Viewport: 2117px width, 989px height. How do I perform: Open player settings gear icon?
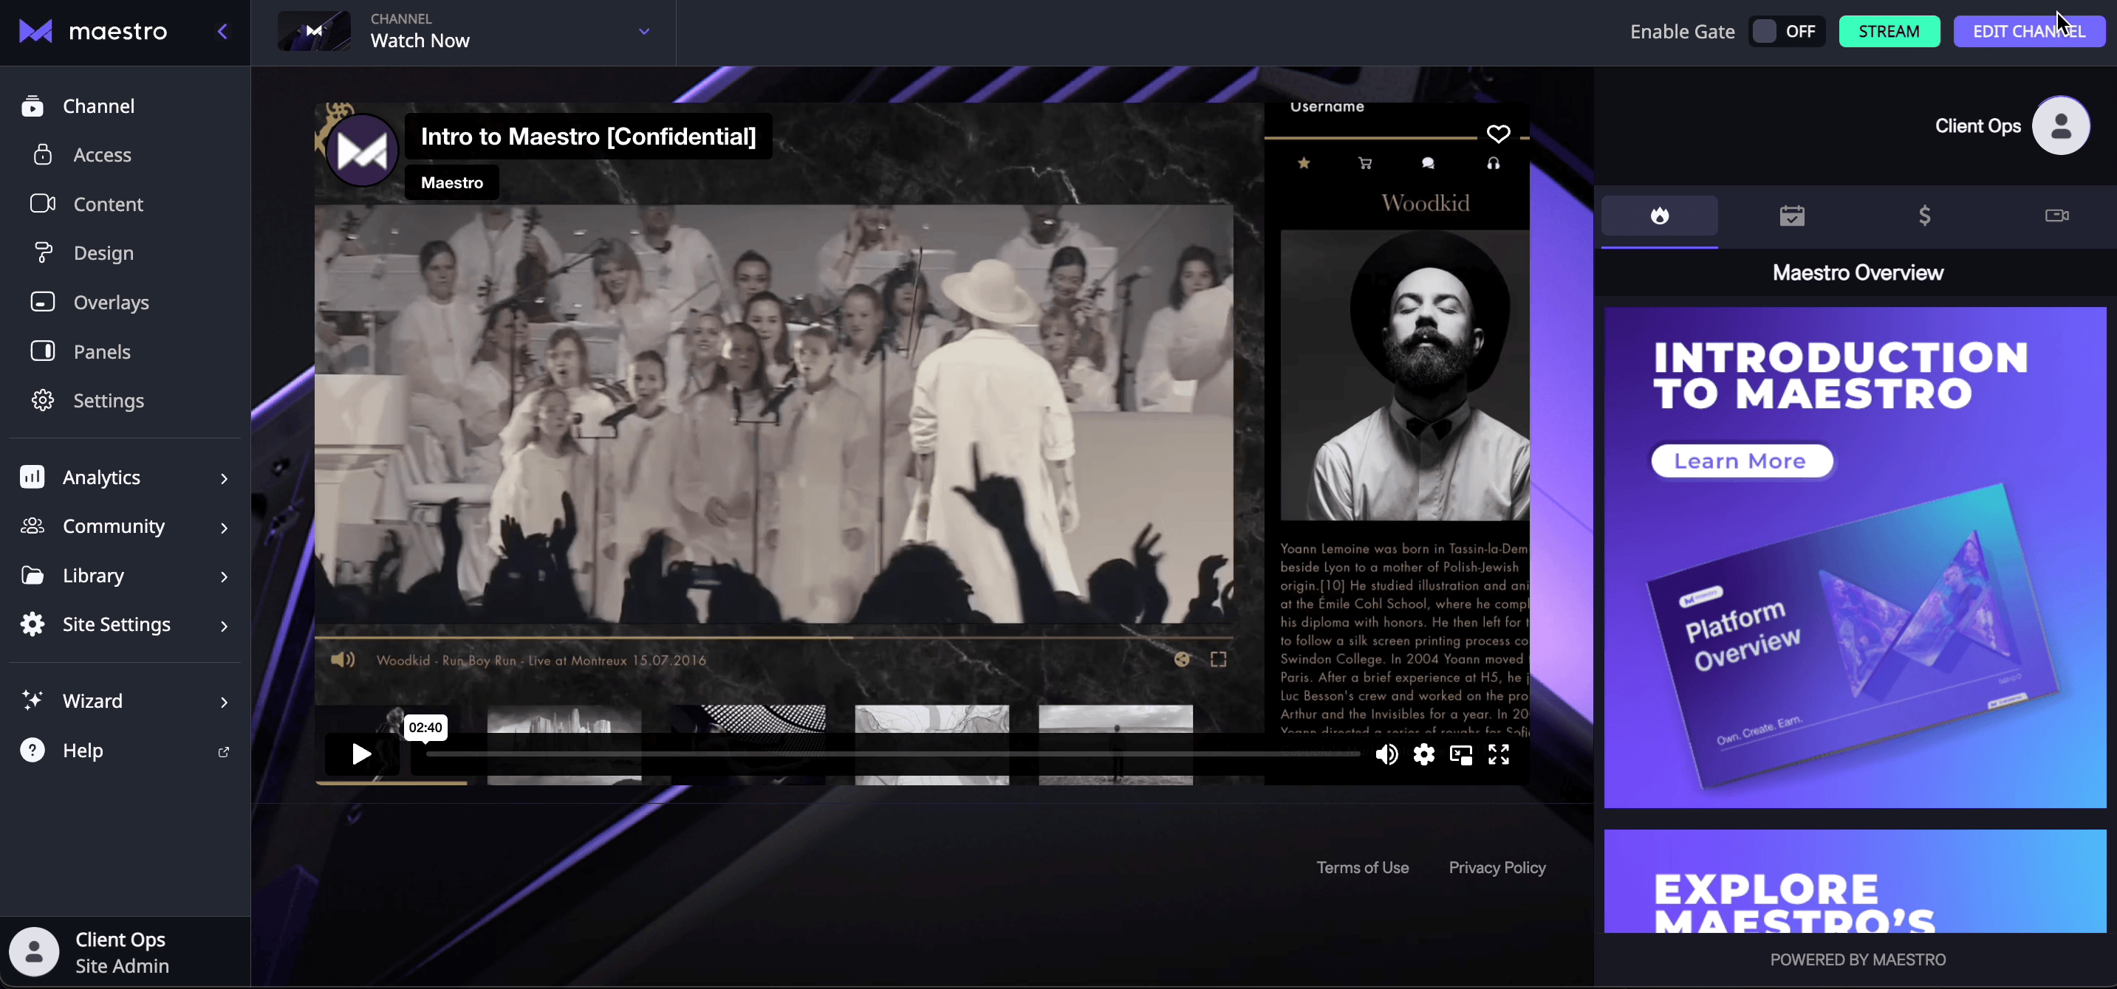[1423, 754]
